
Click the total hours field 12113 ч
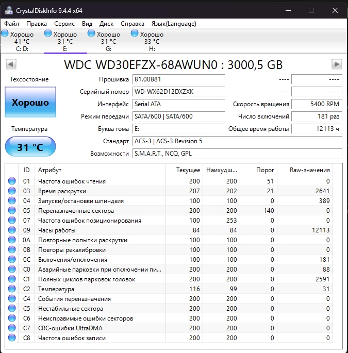point(317,129)
